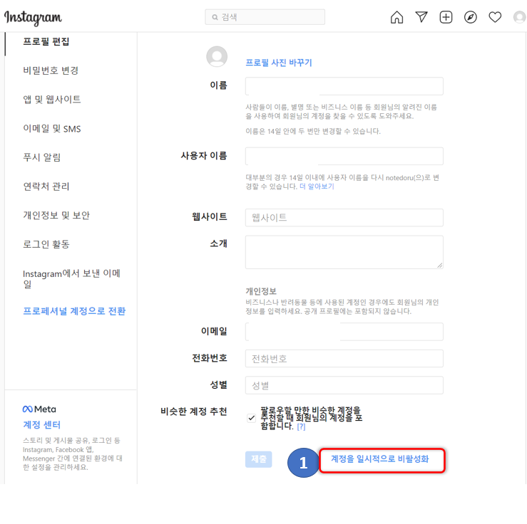Click the 제출 submit button
The width and height of the screenshot is (527, 524).
258,459
